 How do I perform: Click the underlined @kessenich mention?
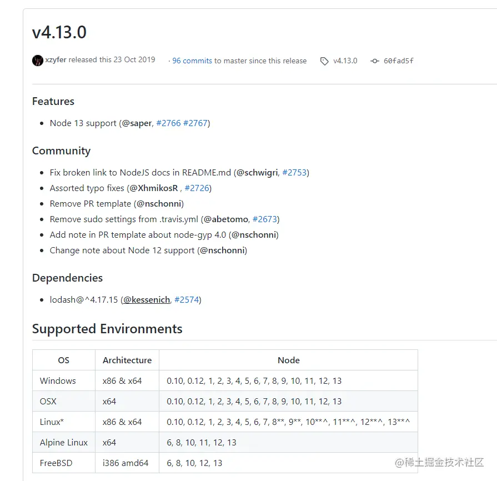(147, 299)
